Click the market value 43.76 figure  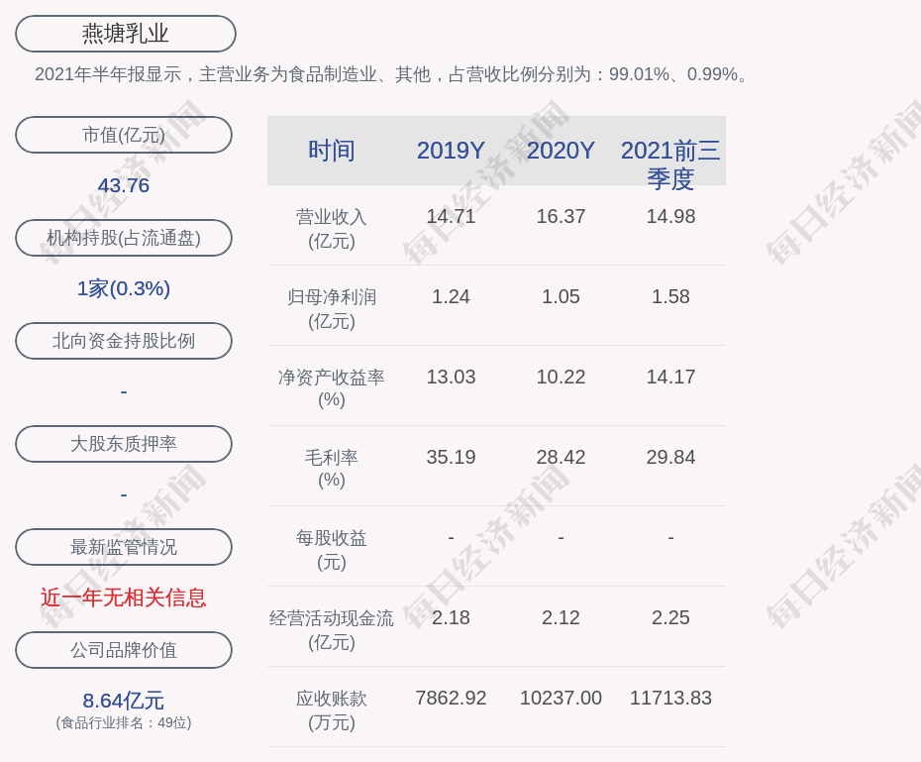click(124, 185)
